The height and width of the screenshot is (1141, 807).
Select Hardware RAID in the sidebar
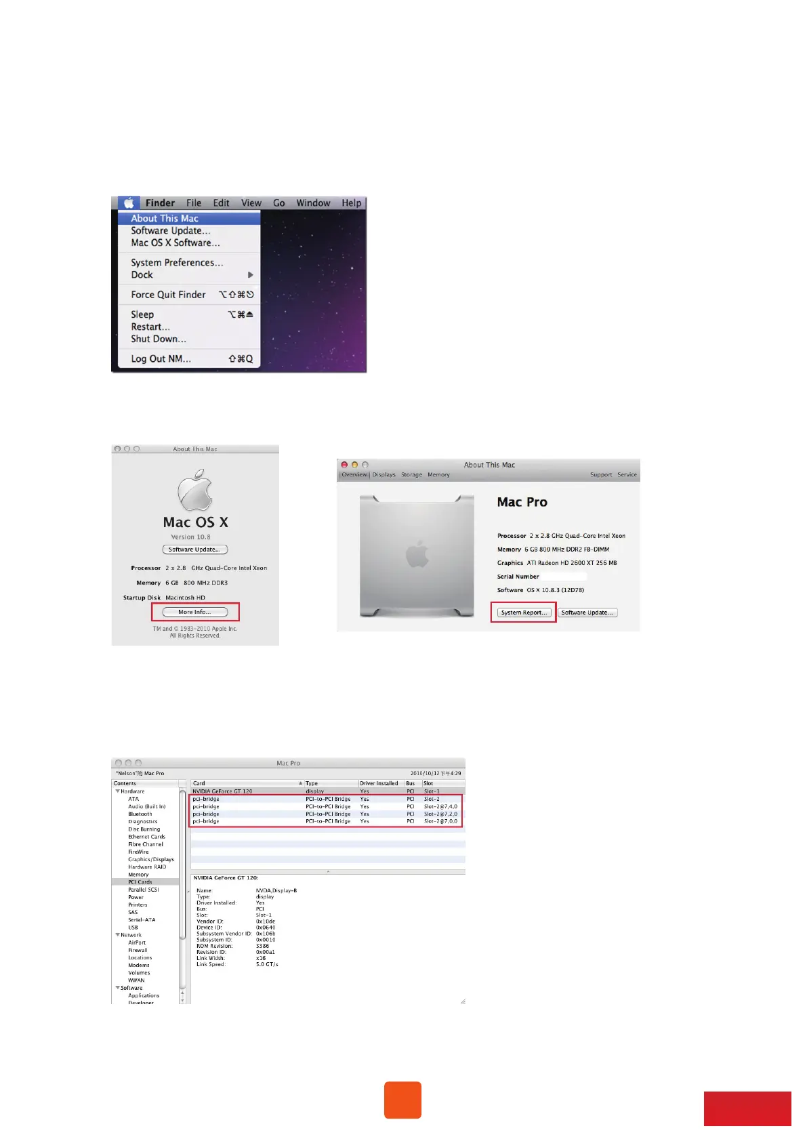(147, 867)
